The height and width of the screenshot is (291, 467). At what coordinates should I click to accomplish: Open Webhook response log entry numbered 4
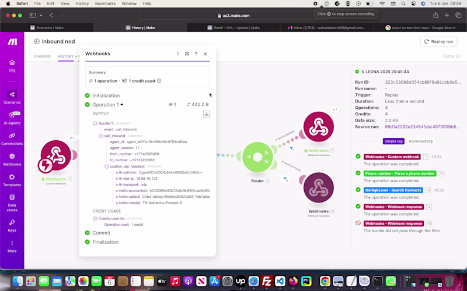pos(393,207)
